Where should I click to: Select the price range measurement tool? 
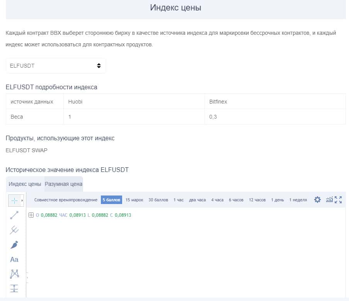coord(14,288)
